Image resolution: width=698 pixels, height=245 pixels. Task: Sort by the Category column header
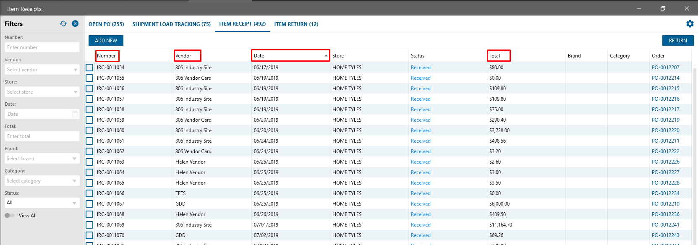pos(620,56)
